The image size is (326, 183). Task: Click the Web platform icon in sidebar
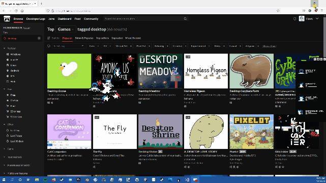tap(8, 81)
